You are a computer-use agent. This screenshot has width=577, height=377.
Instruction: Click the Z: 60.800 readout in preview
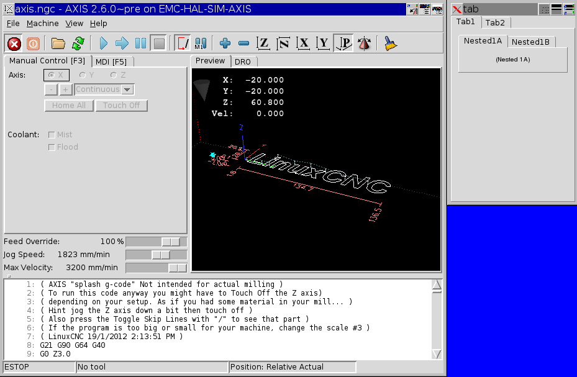253,102
